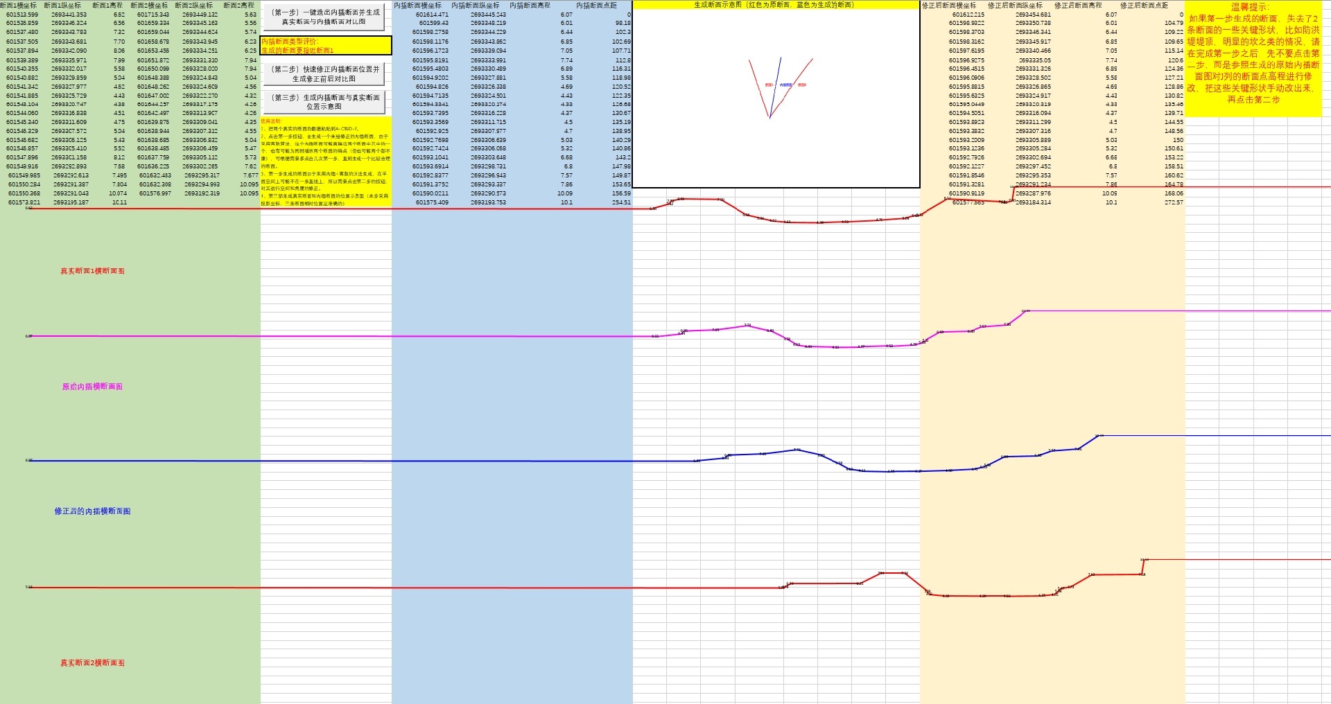Select the 修正后断面点距 header cell
This screenshot has width=1331, height=704.
coord(1144,5)
